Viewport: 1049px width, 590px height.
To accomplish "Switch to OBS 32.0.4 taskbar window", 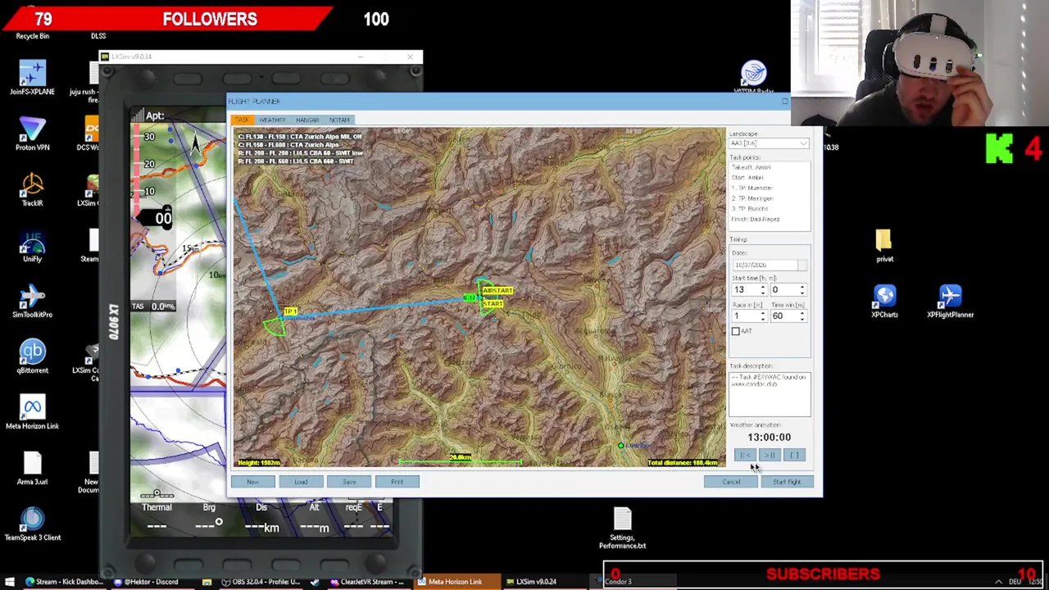I will 261,582.
